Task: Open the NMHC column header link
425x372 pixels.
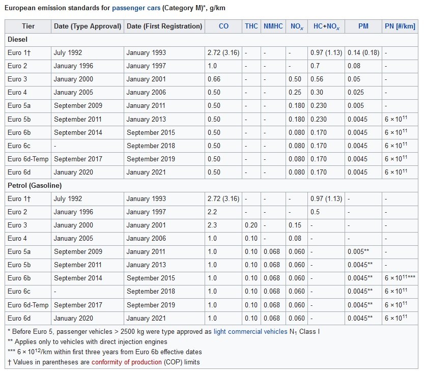Action: click(273, 26)
